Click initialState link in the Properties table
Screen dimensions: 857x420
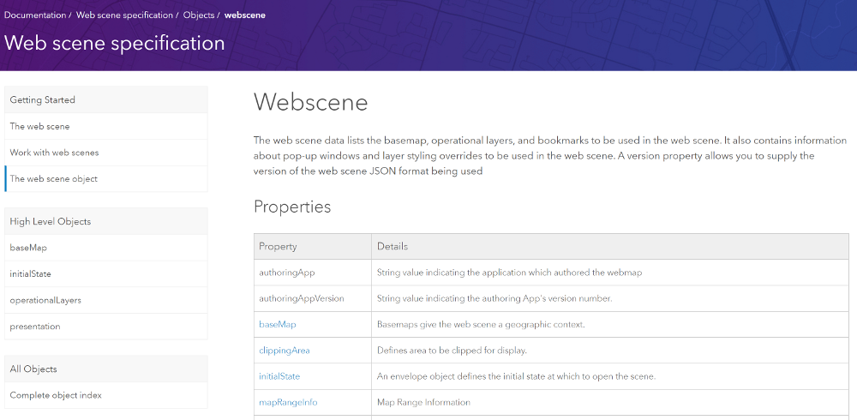(x=279, y=376)
